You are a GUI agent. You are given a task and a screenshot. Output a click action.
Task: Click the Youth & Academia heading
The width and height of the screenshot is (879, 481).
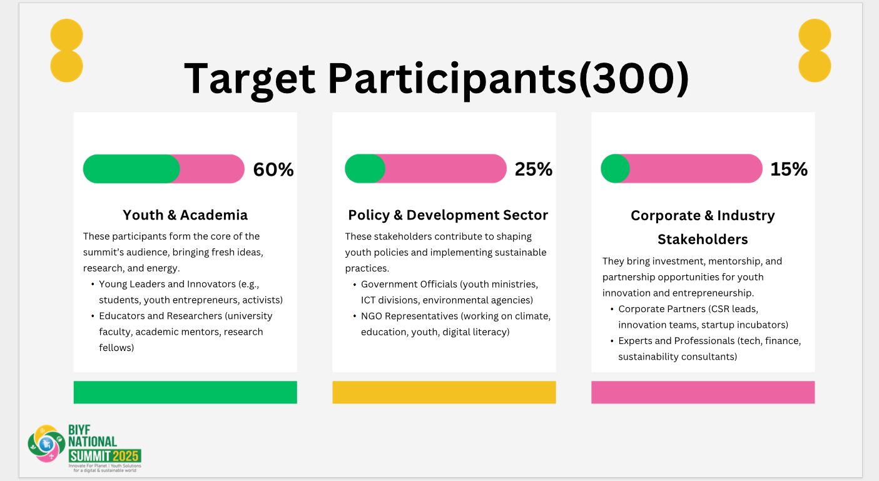click(x=185, y=215)
